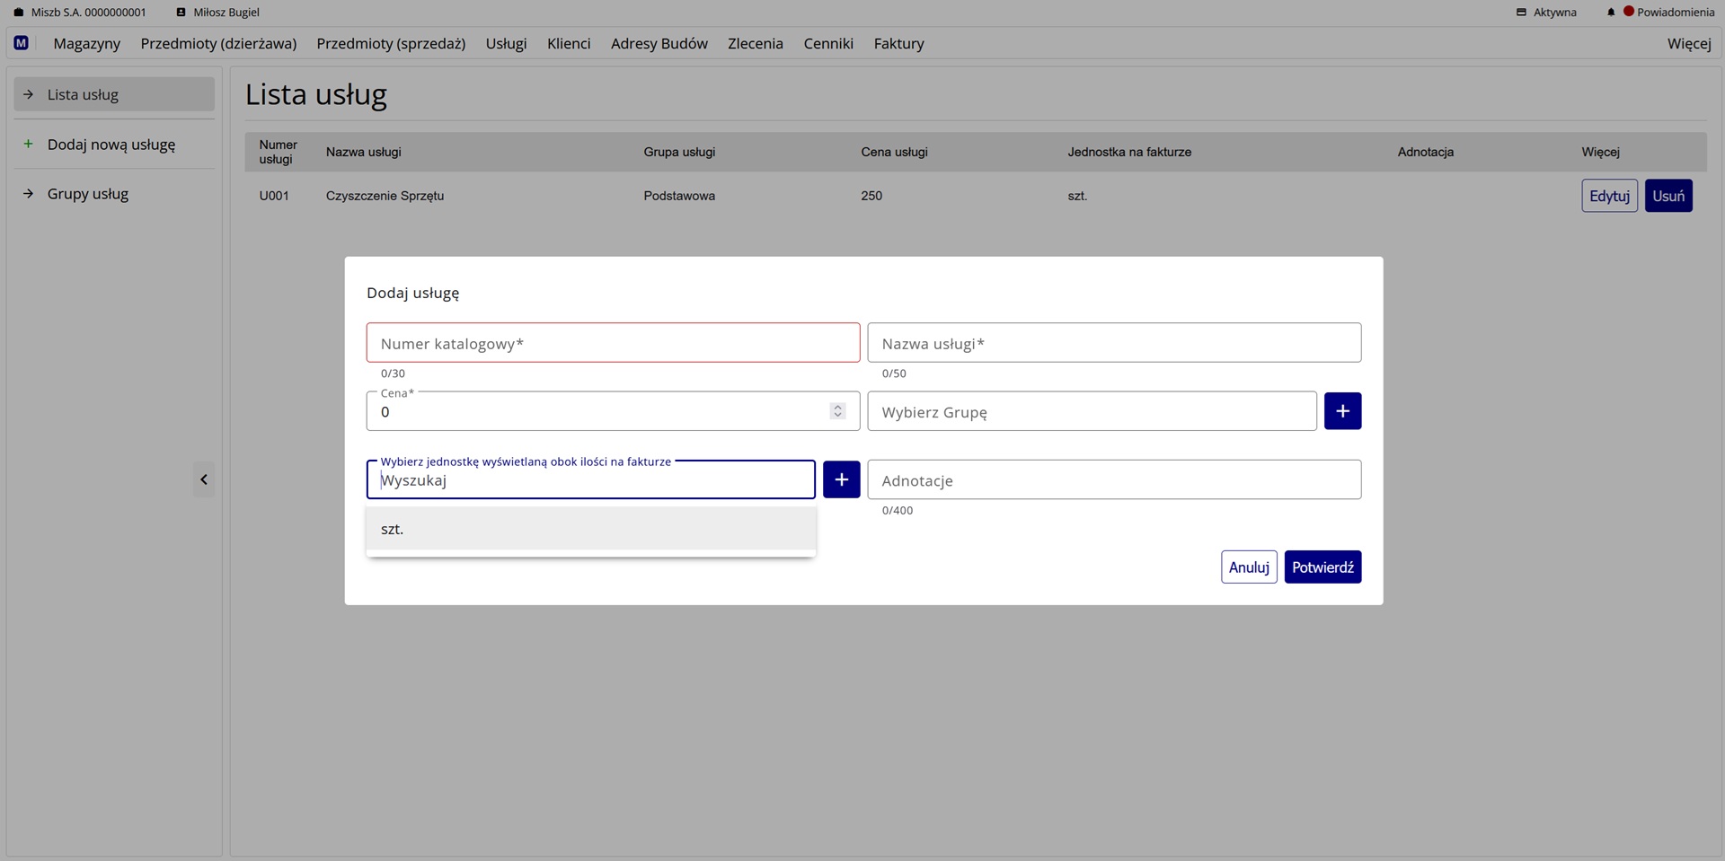This screenshot has height=861, width=1725.
Task: Click the Aktywna status icon
Action: click(x=1521, y=13)
